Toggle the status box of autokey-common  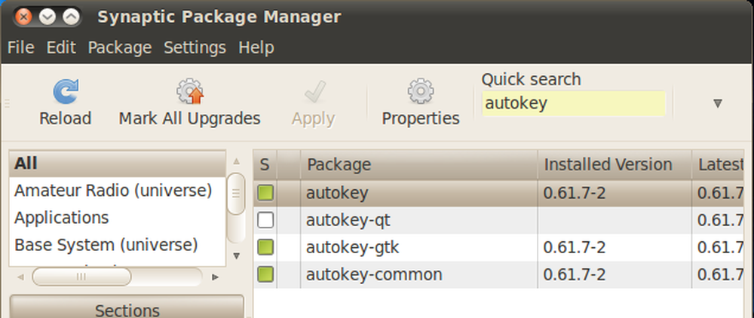265,275
